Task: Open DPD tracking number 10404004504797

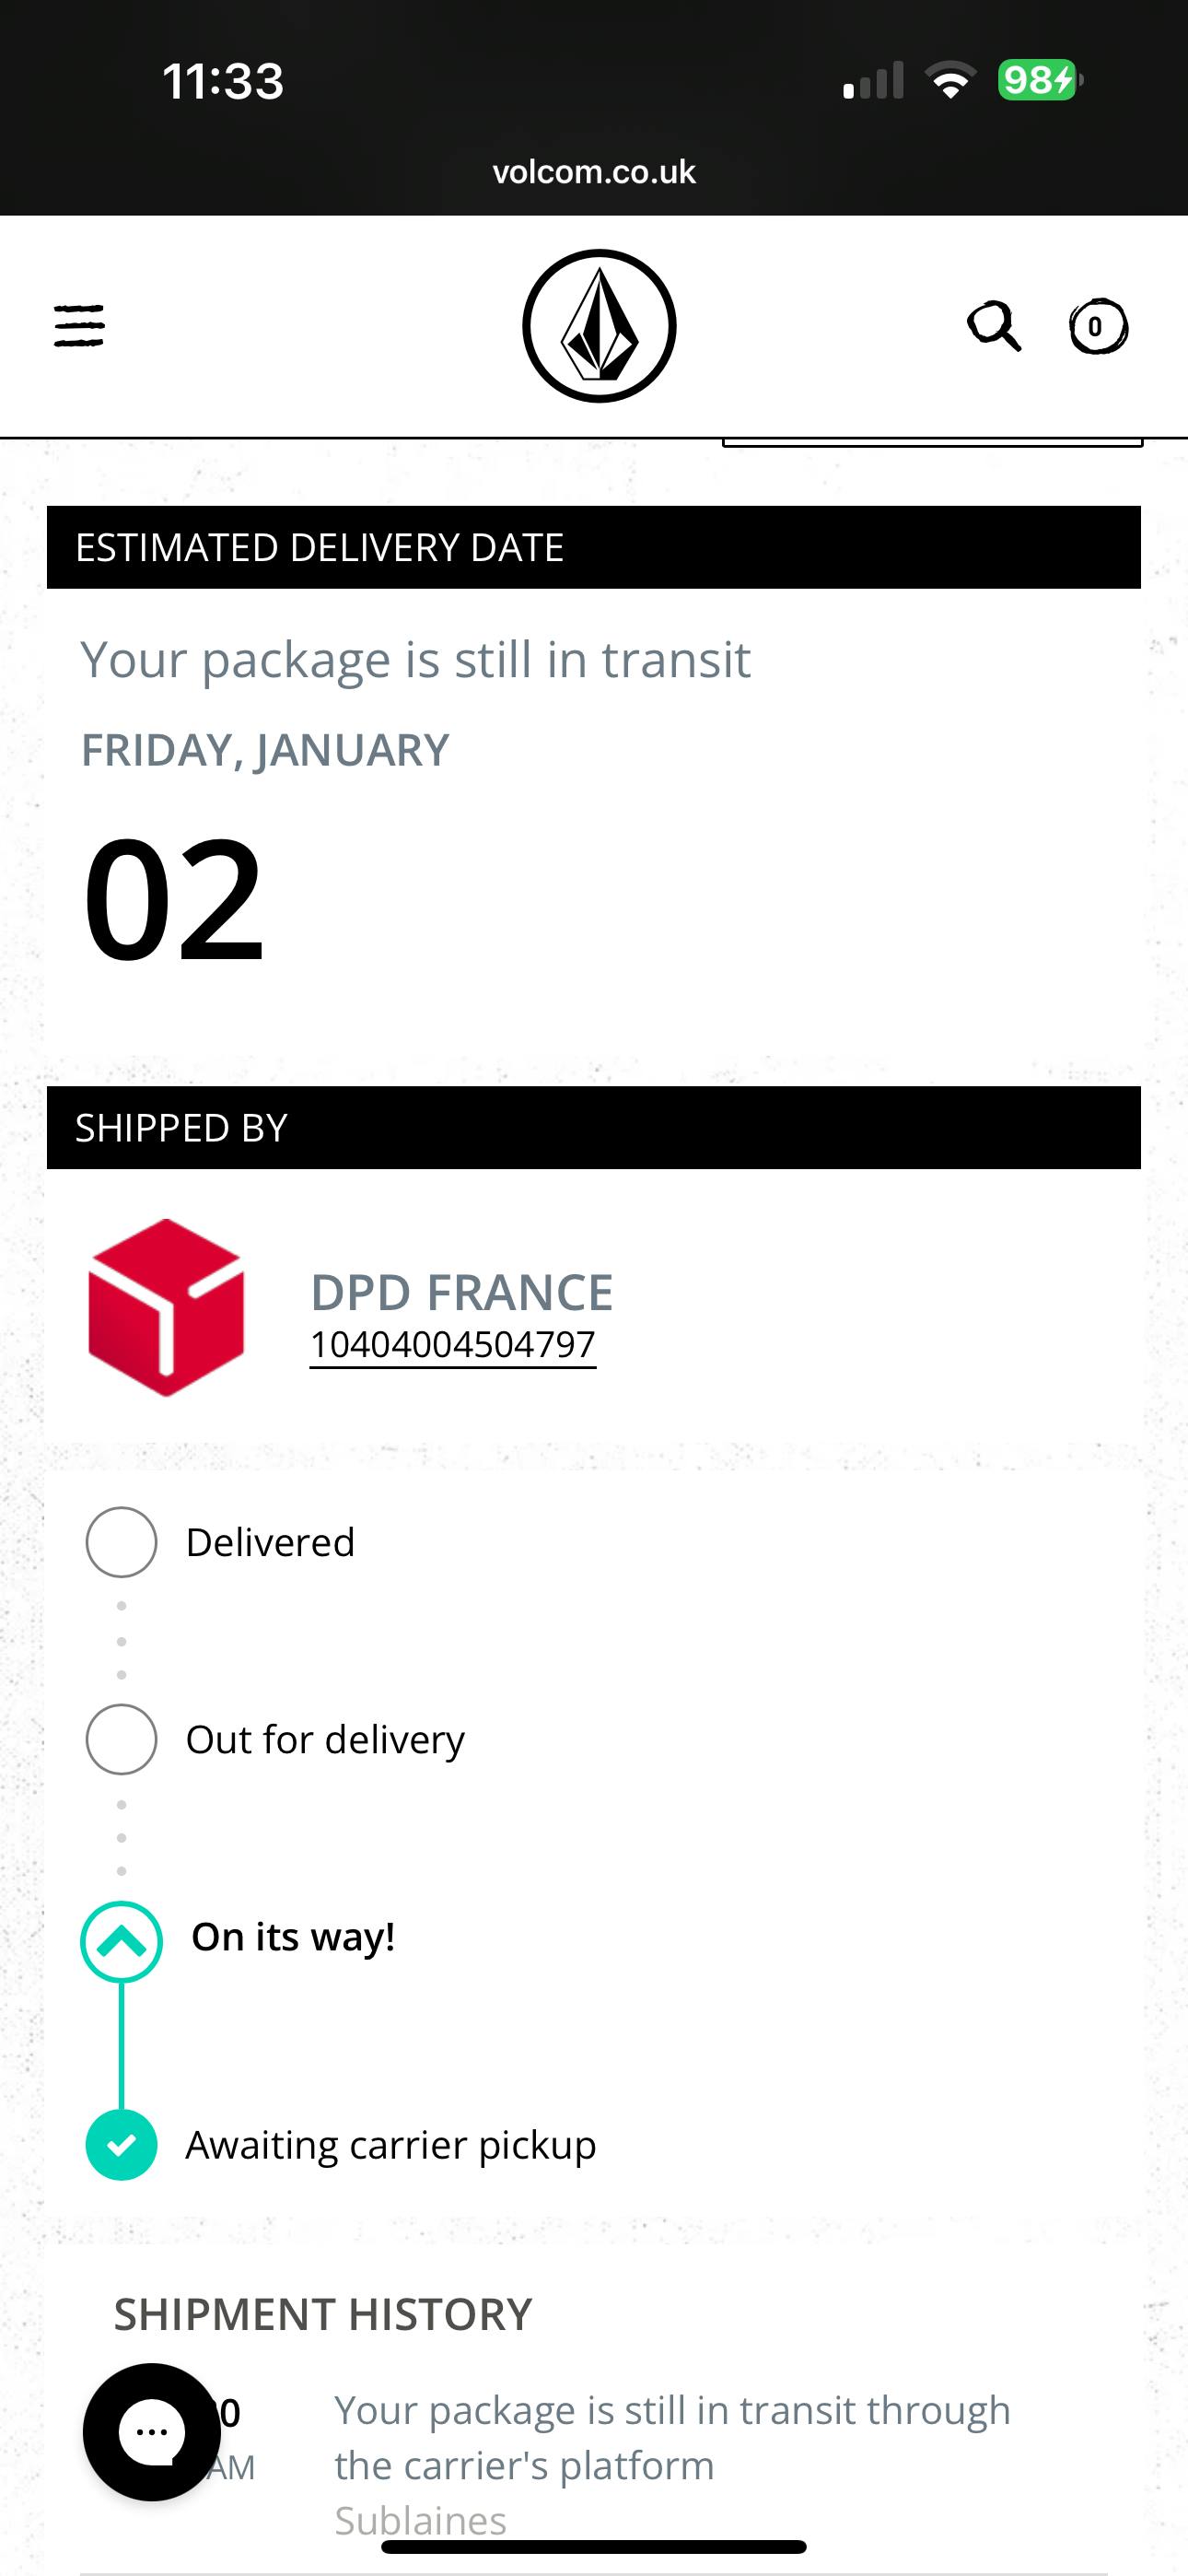Action: 453,1345
